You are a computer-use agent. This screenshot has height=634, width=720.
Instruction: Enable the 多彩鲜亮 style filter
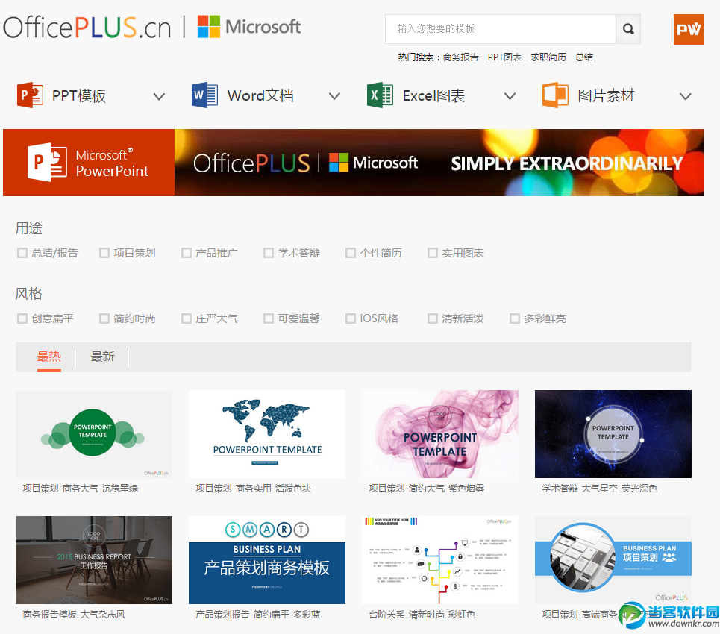tap(515, 318)
